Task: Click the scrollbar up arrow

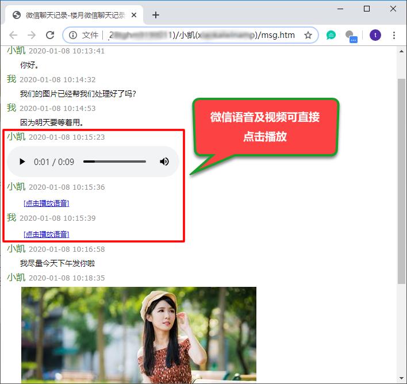Action: 402,51
